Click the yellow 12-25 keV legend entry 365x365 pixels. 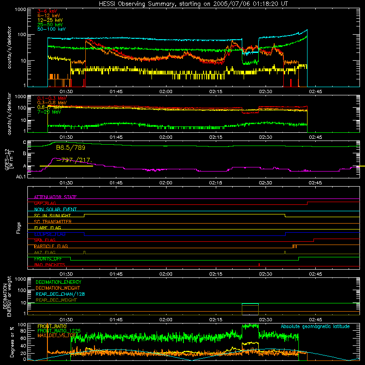50,20
